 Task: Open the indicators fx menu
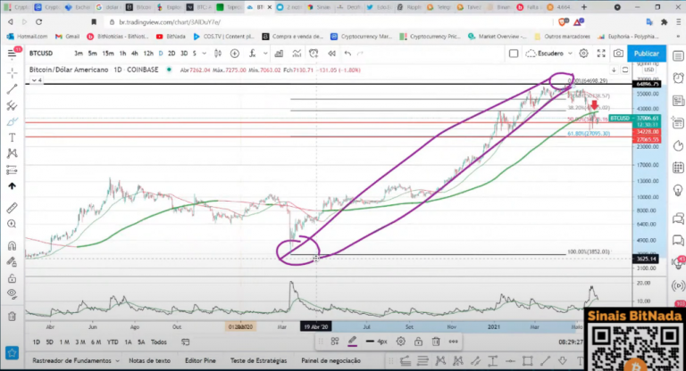(252, 54)
